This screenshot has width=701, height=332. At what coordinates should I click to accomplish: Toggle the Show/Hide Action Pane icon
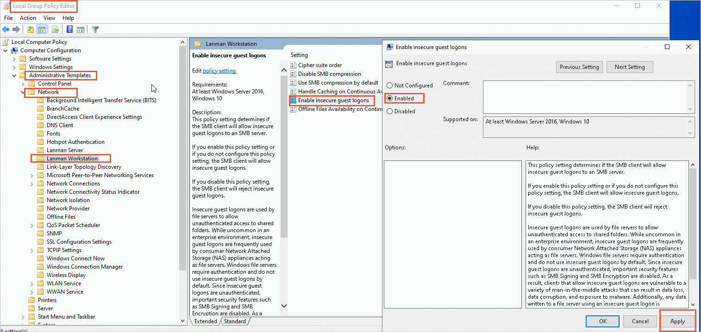coord(81,30)
